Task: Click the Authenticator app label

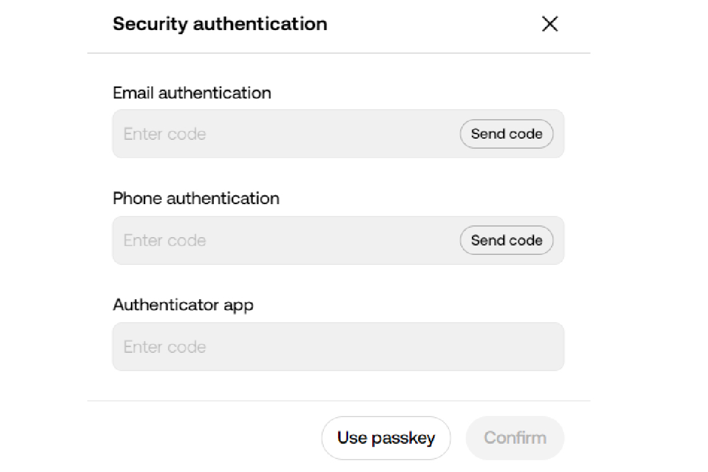Action: tap(183, 305)
